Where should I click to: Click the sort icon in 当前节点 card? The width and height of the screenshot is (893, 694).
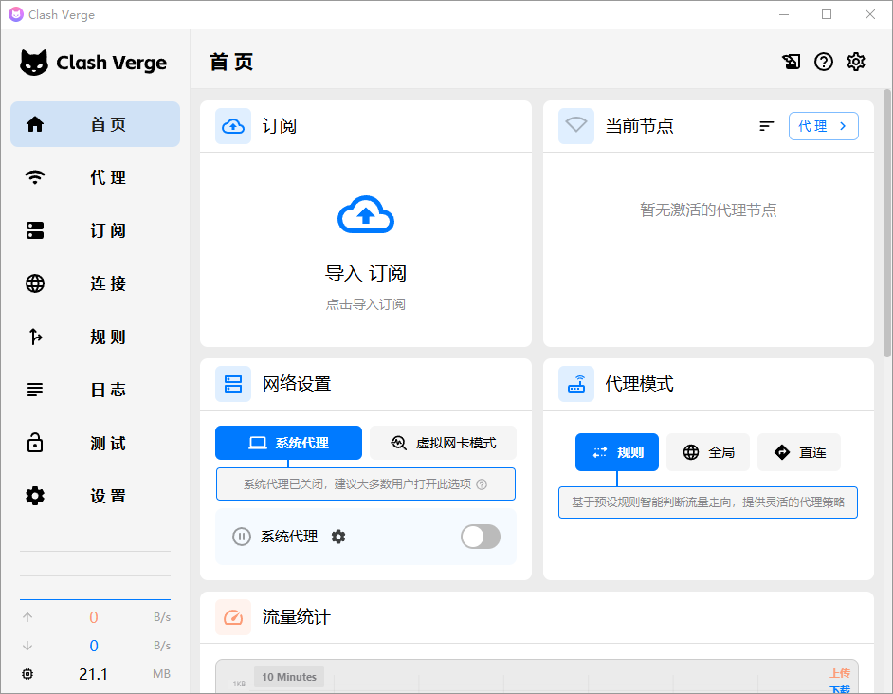[767, 126]
